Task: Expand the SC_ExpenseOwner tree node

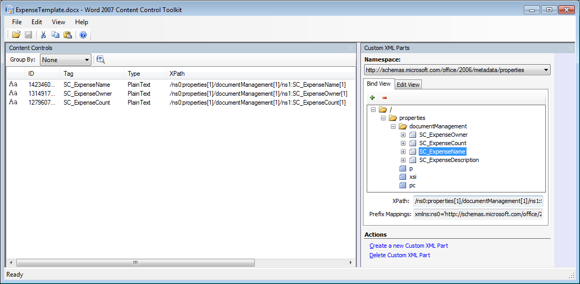Action: (403, 135)
